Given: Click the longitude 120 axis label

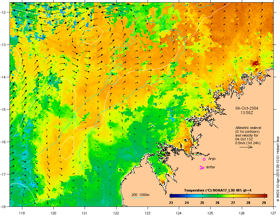Looking at the screenshot, I should pyautogui.click(x=53, y=213).
